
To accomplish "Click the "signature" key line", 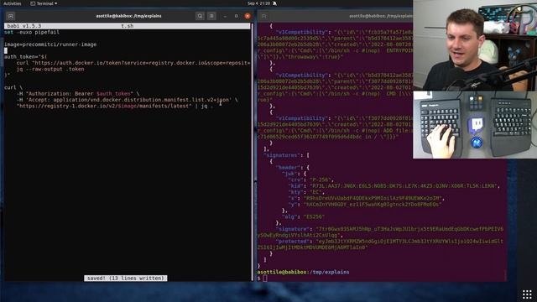I will [389, 229].
